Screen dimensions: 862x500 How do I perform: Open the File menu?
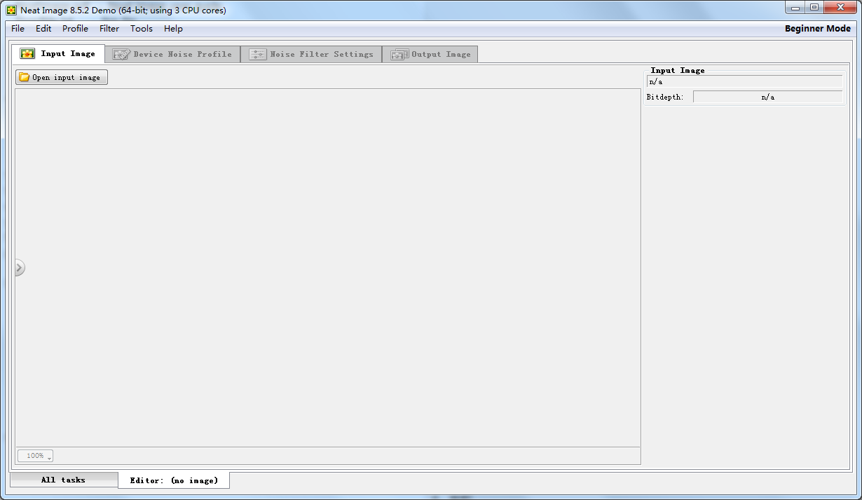tap(18, 29)
